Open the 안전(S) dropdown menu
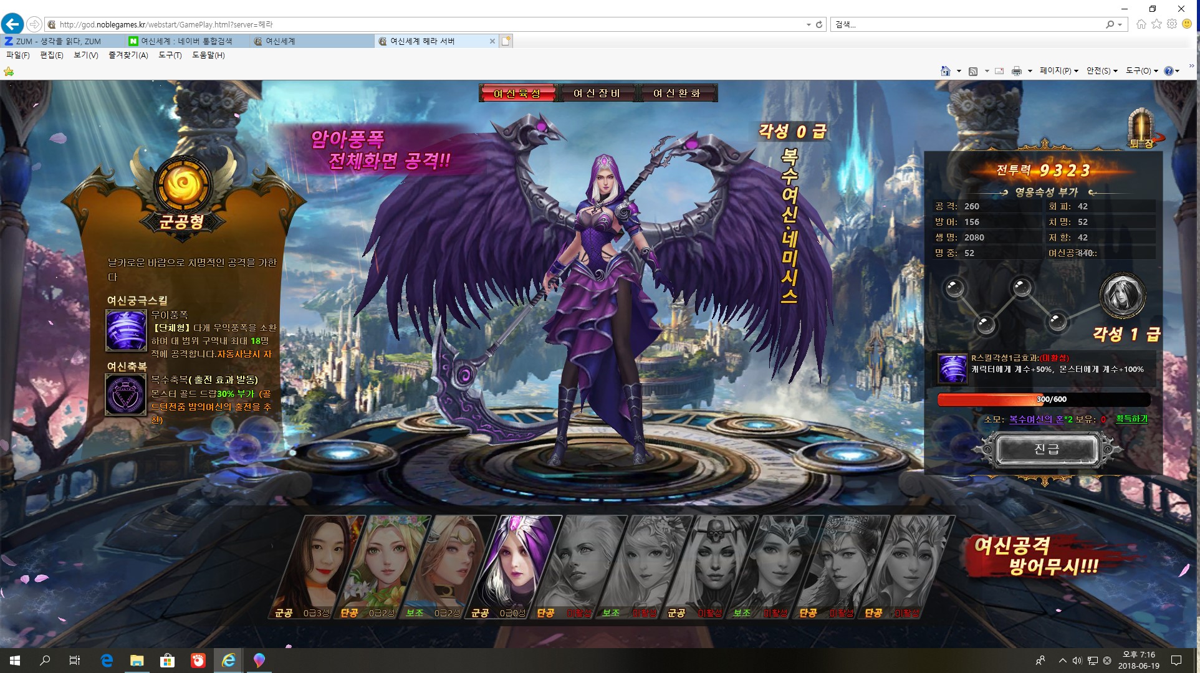1200x673 pixels. 1102,71
